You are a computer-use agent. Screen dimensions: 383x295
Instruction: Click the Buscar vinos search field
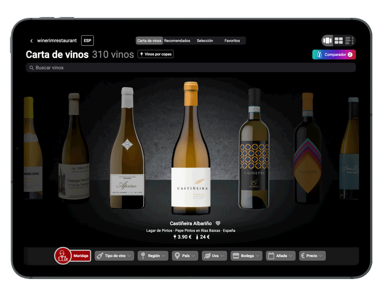(191, 67)
